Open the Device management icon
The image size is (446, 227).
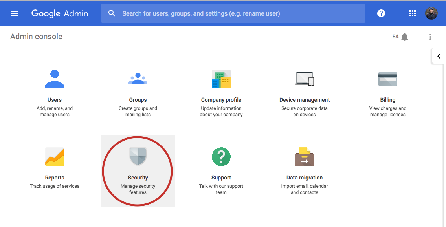(x=305, y=79)
